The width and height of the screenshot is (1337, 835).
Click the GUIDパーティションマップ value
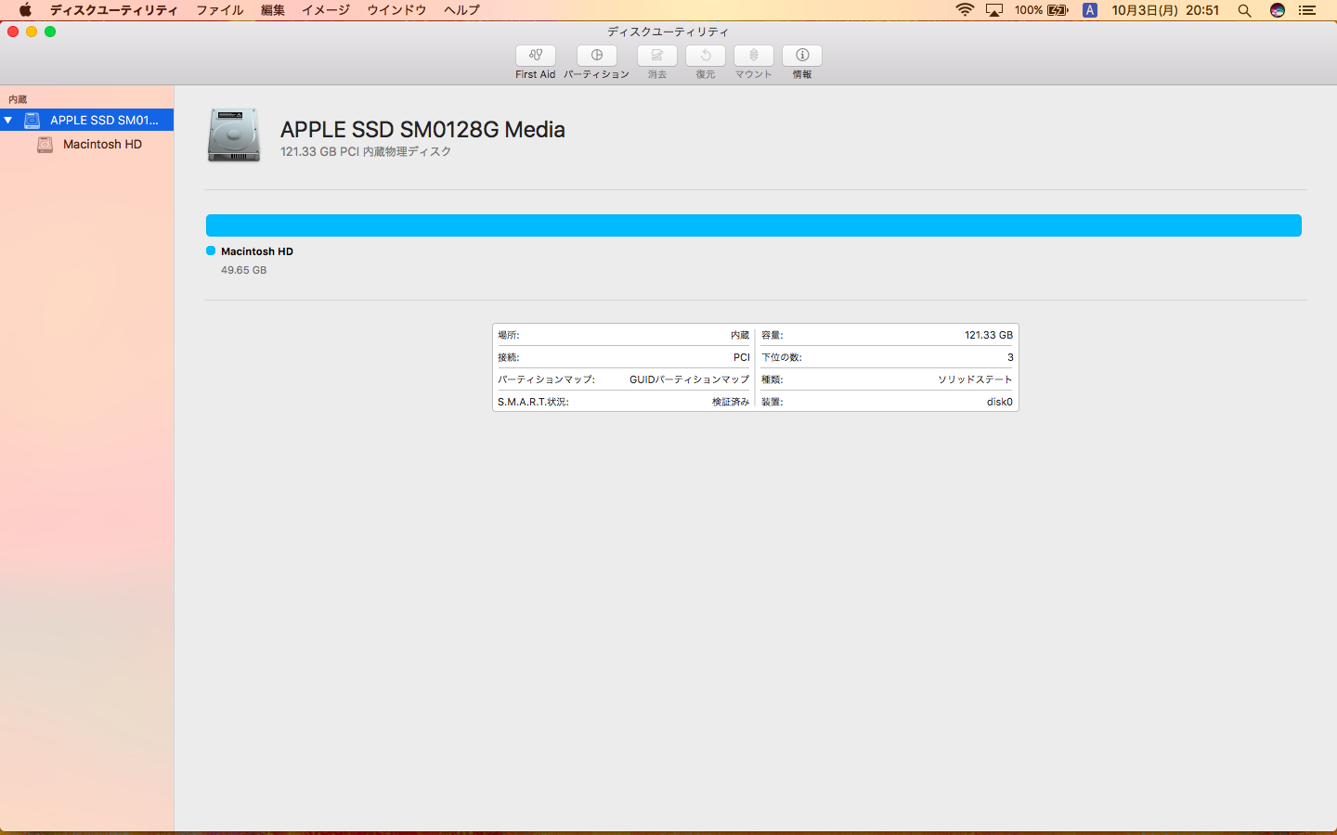pyautogui.click(x=689, y=379)
